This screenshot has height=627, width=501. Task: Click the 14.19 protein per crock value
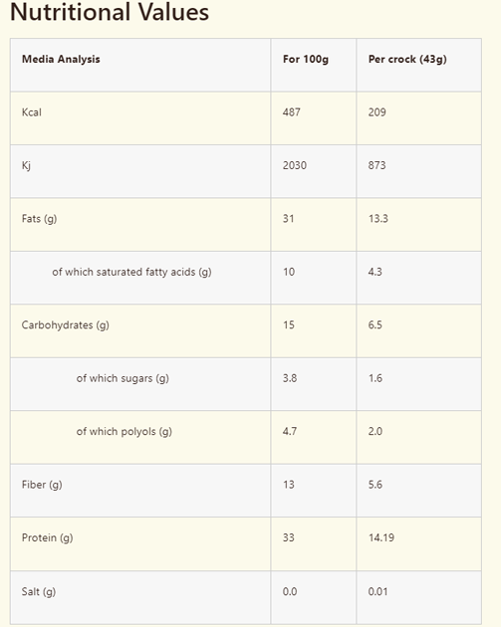381,537
